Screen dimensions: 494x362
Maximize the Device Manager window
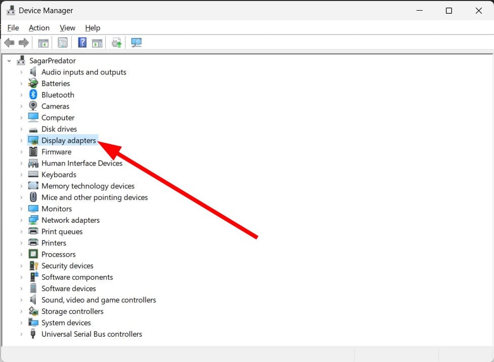tap(449, 11)
